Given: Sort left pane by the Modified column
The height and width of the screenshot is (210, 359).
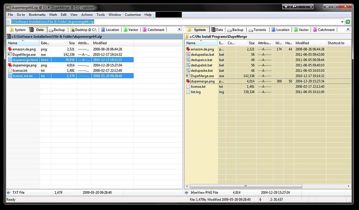Looking at the screenshot, I should (113, 43).
